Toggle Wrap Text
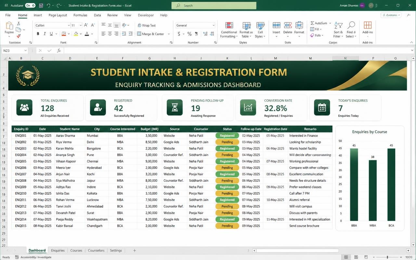The image size is (416, 260). click(147, 25)
